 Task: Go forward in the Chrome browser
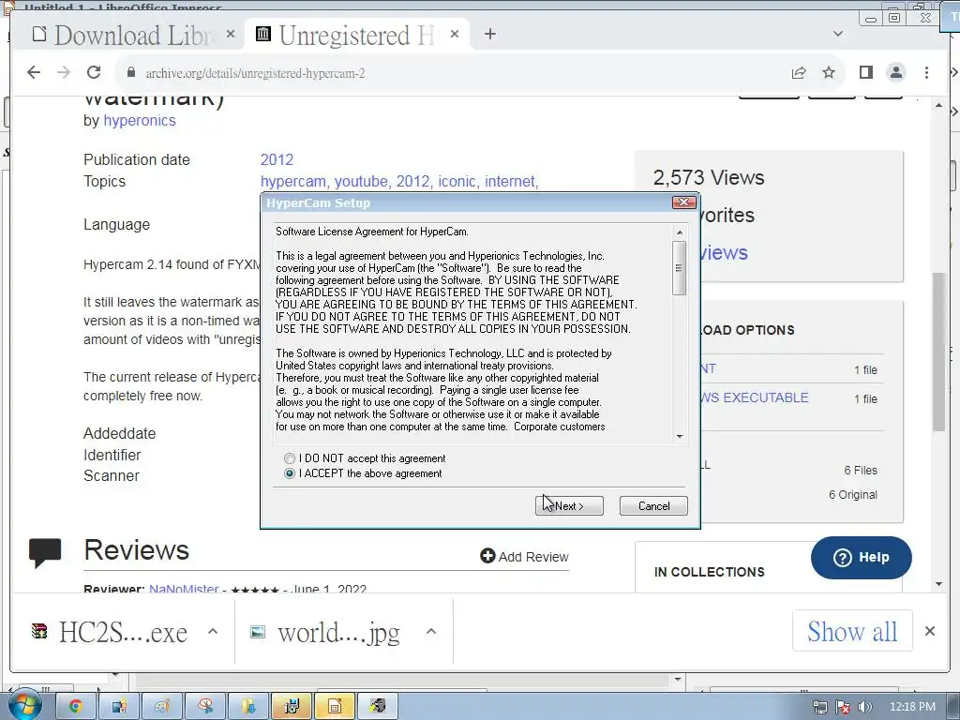coord(64,72)
